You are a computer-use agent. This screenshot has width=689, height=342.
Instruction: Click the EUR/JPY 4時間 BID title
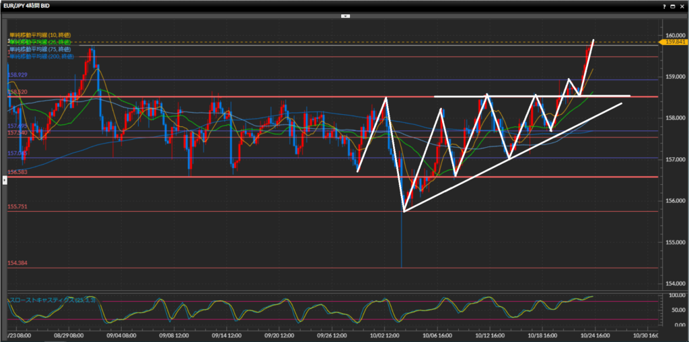[x=30, y=5]
